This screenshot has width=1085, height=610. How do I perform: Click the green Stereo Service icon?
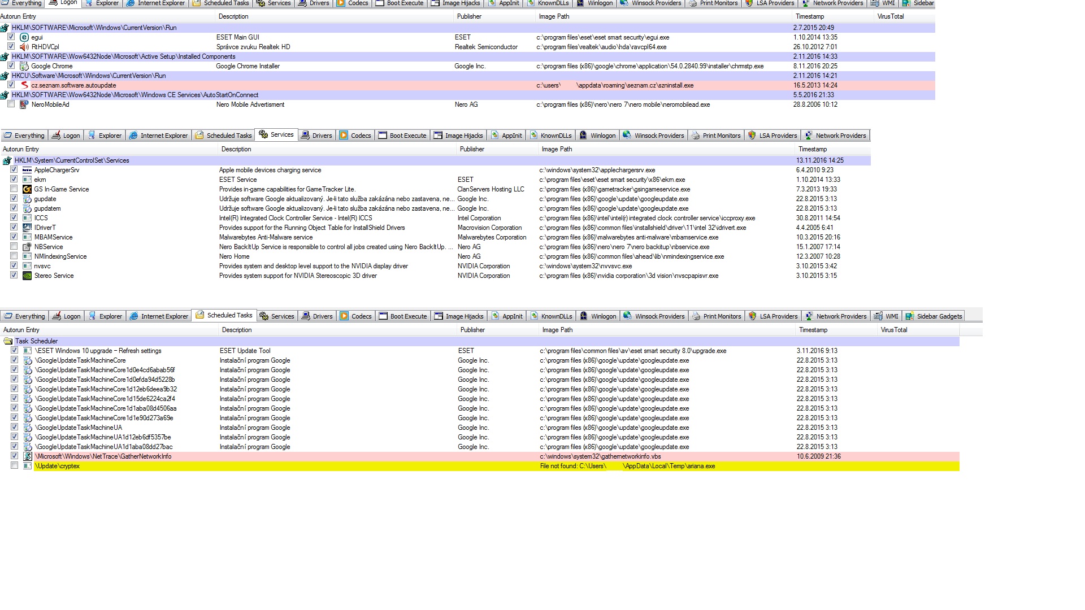[x=27, y=276]
